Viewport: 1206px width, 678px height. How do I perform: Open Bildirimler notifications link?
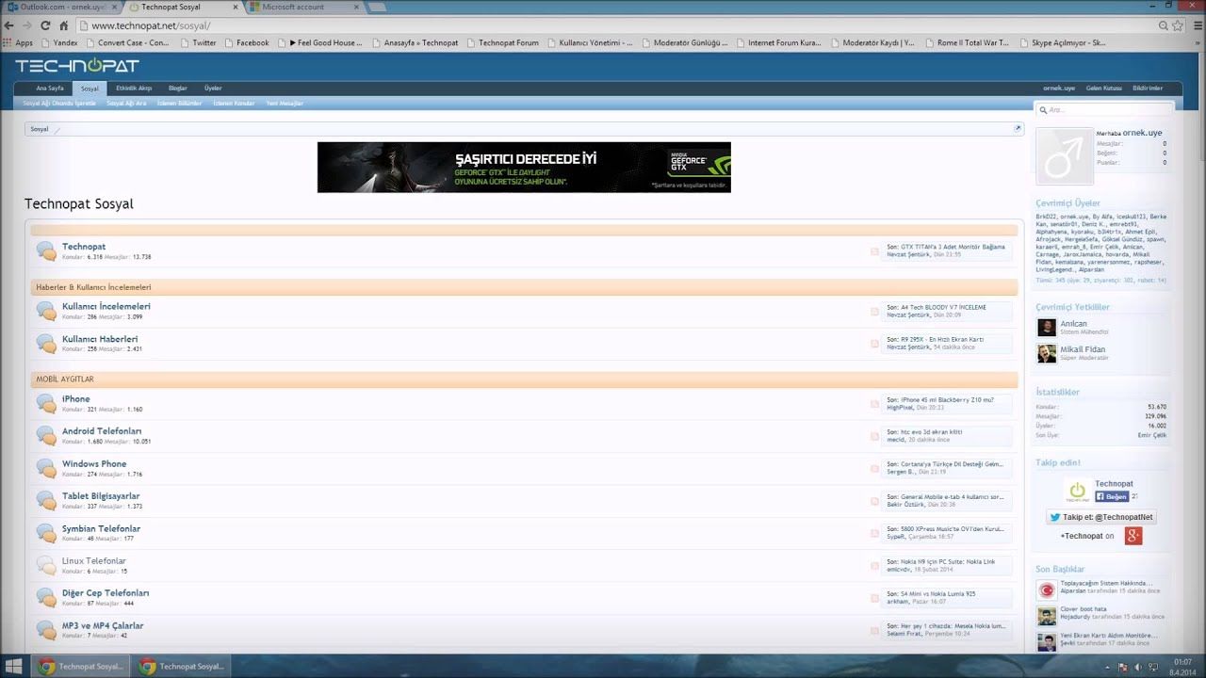tap(1148, 88)
